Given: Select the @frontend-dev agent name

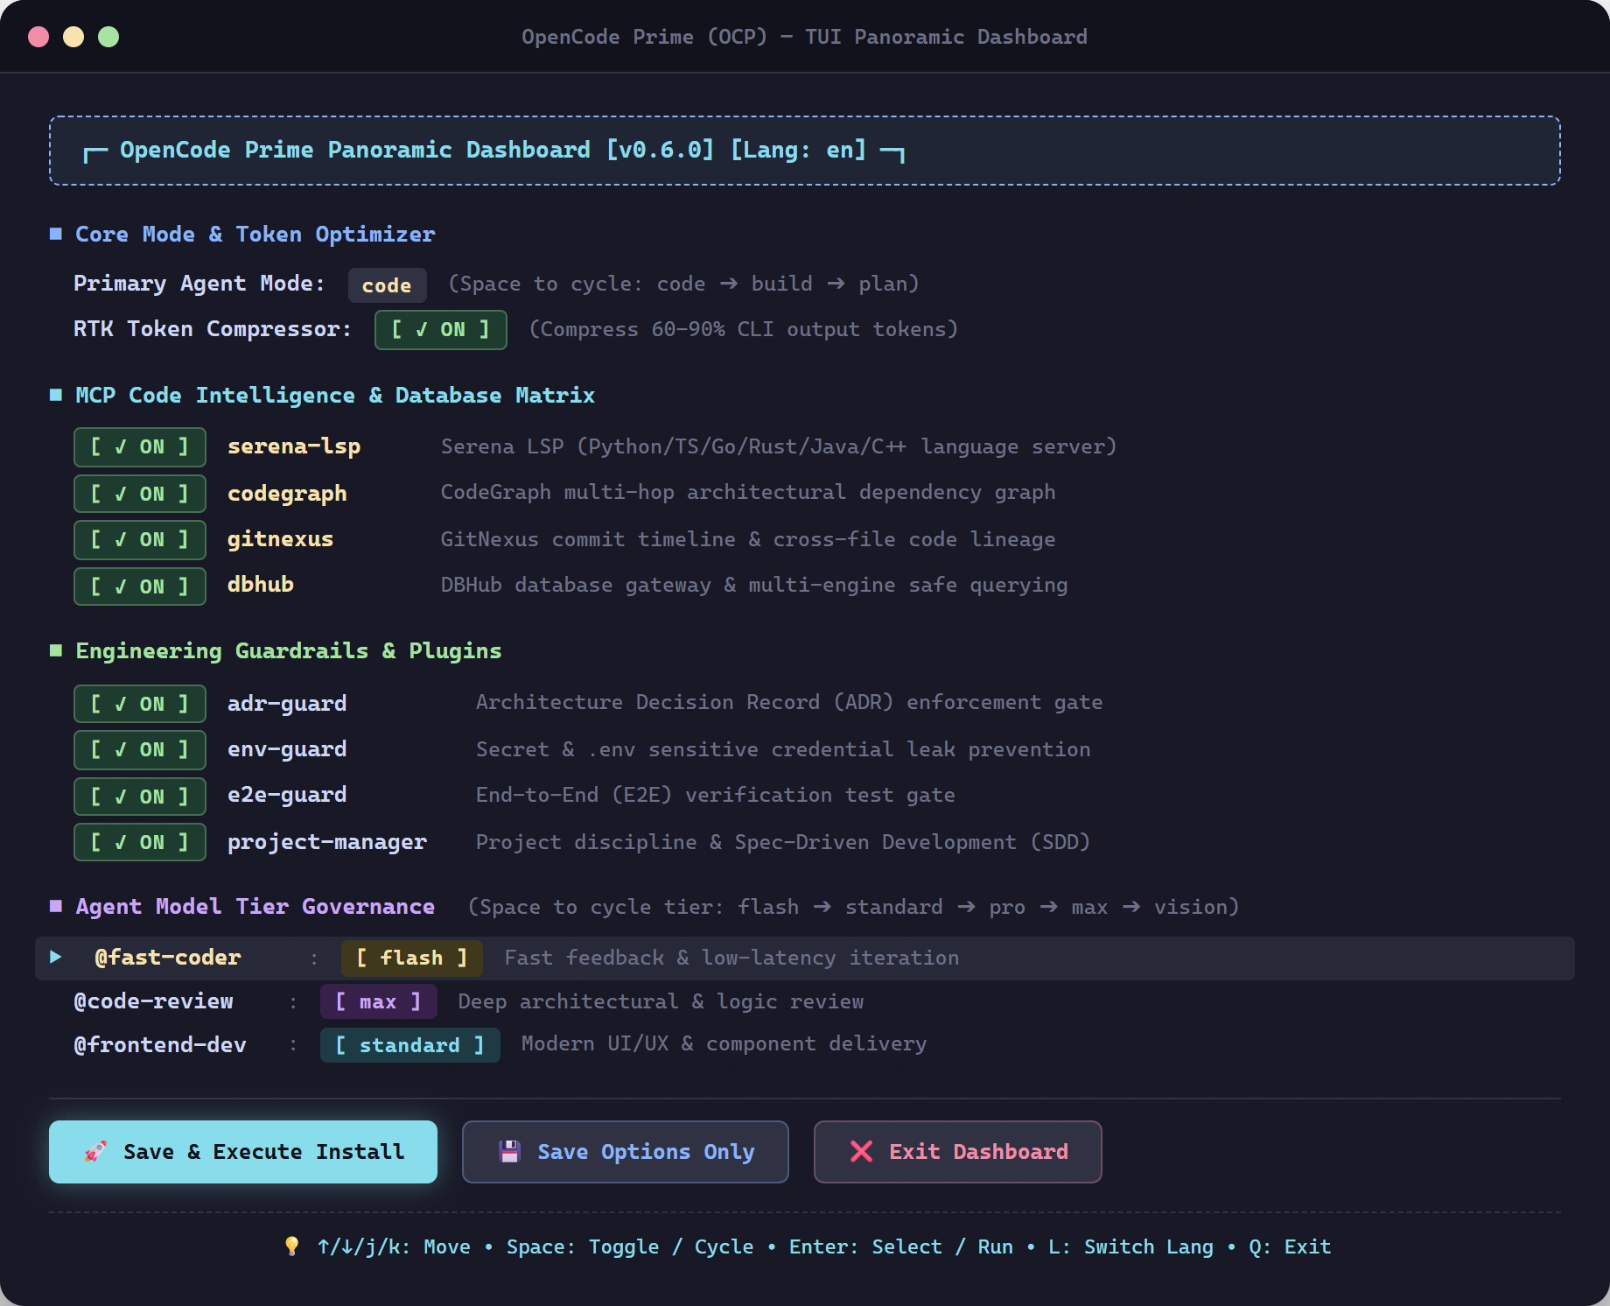Looking at the screenshot, I should pyautogui.click(x=160, y=1045).
